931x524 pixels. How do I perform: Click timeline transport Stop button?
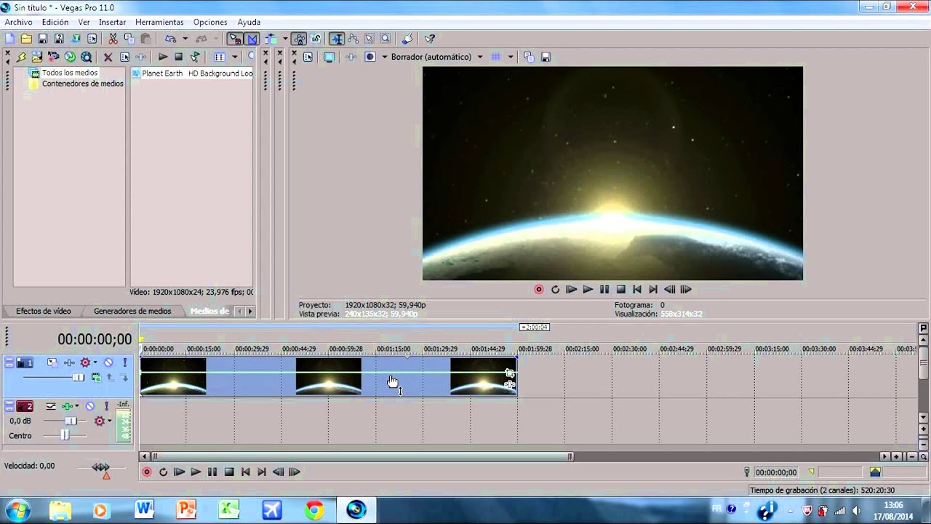point(229,472)
